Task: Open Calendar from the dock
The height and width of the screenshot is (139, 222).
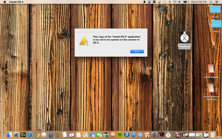Action: pos(71,134)
